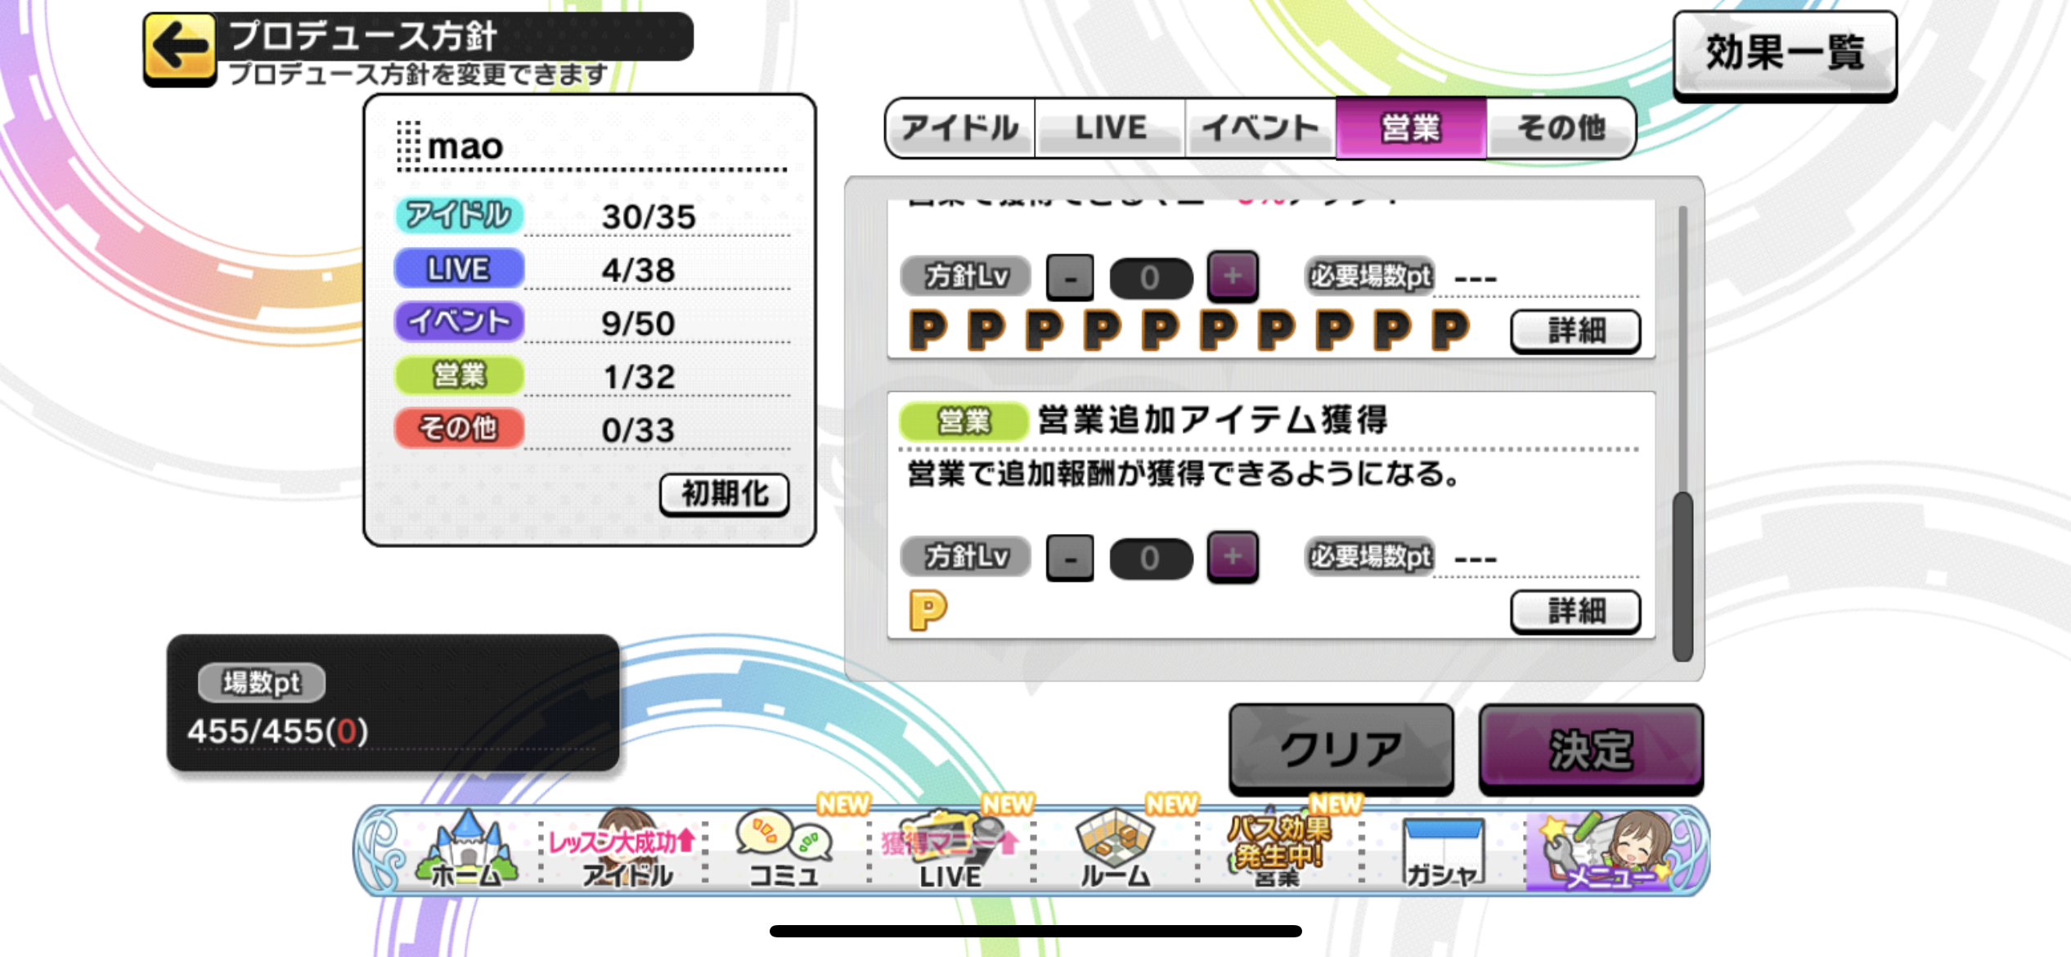The image size is (2071, 957).
Task: Click the policy list vertical scrollbar thumb
Action: pyautogui.click(x=1682, y=576)
